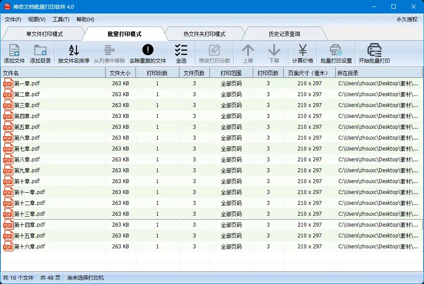Switch to 单文件打印模式 tab
The image size is (424, 284).
tap(44, 34)
